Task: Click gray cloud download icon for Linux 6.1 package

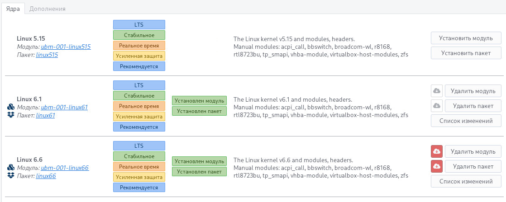Action: 437,106
